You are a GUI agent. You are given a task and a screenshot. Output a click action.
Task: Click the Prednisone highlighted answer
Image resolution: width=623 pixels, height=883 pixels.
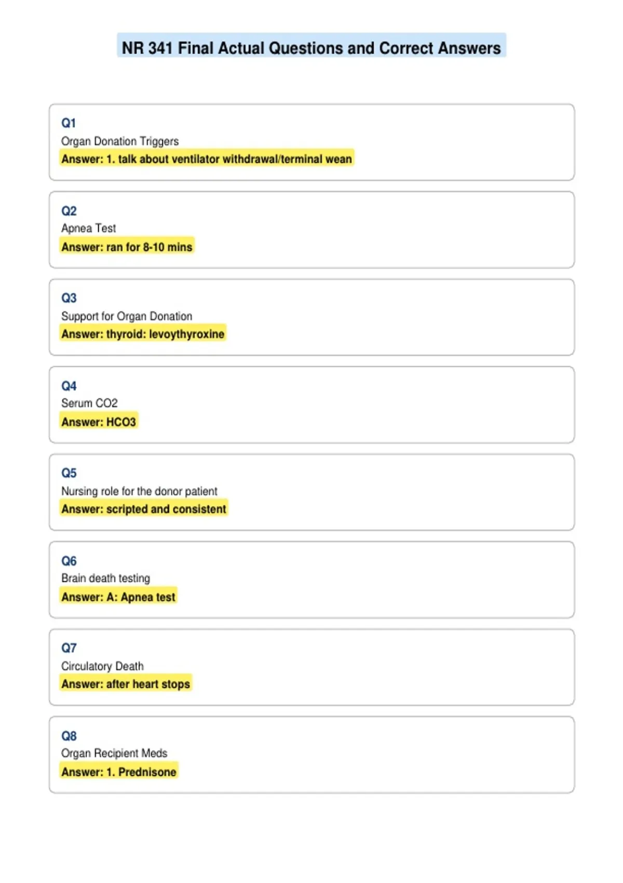119,772
